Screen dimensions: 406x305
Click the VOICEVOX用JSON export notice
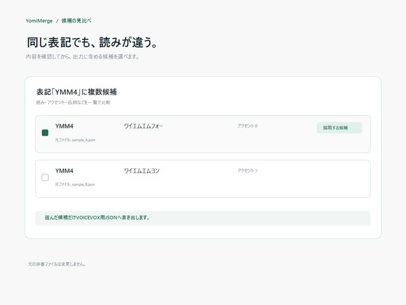pyautogui.click(x=203, y=218)
